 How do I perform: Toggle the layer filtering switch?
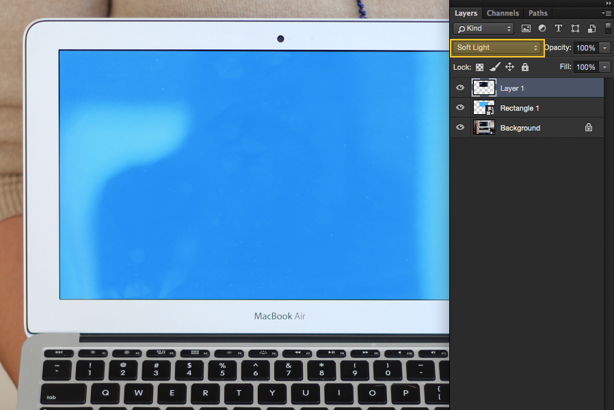coord(608,28)
